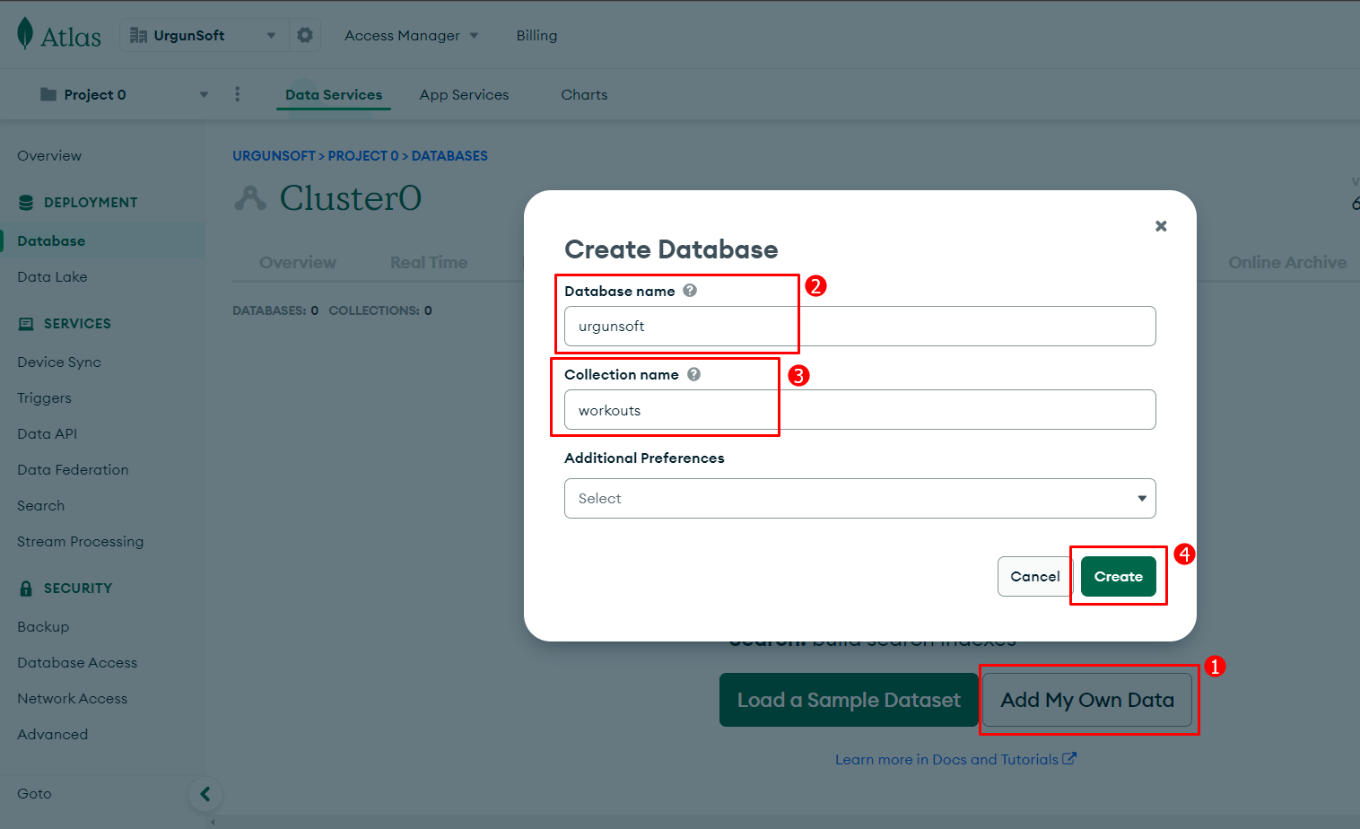Open Advanced in the sidebar
The height and width of the screenshot is (829, 1360).
52,735
